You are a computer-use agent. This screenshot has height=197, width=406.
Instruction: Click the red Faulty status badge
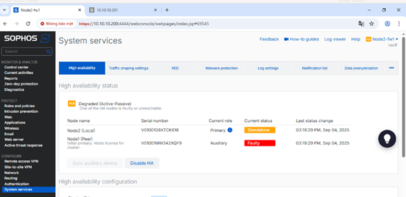260,143
